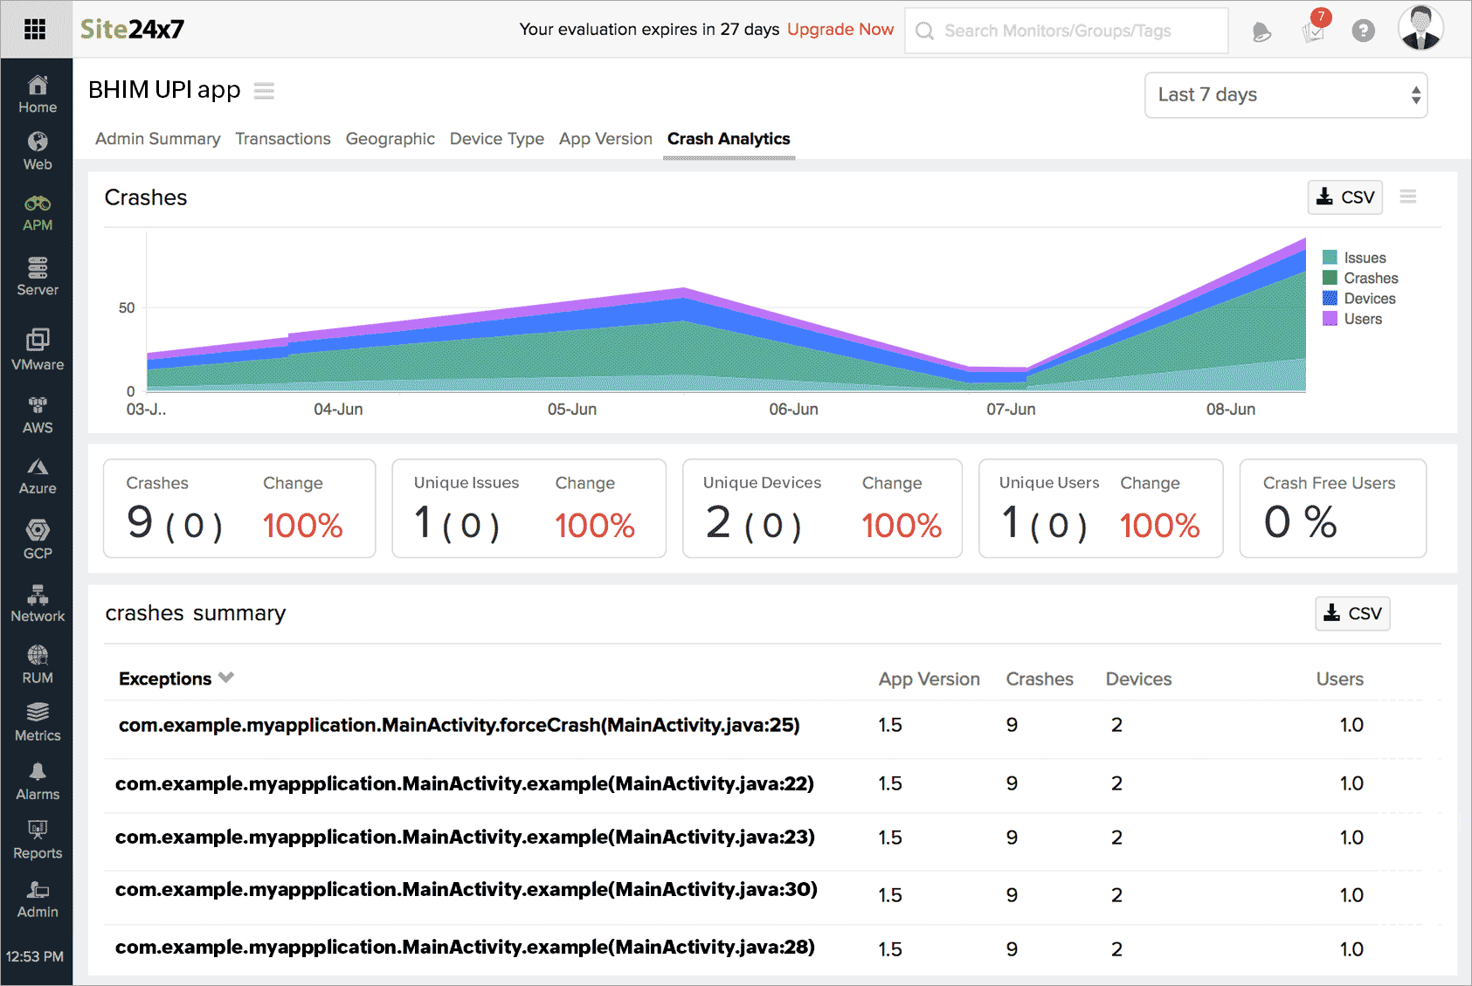Screen dimensions: 1472x986
Task: Select the RUM sidebar icon
Action: click(x=37, y=664)
